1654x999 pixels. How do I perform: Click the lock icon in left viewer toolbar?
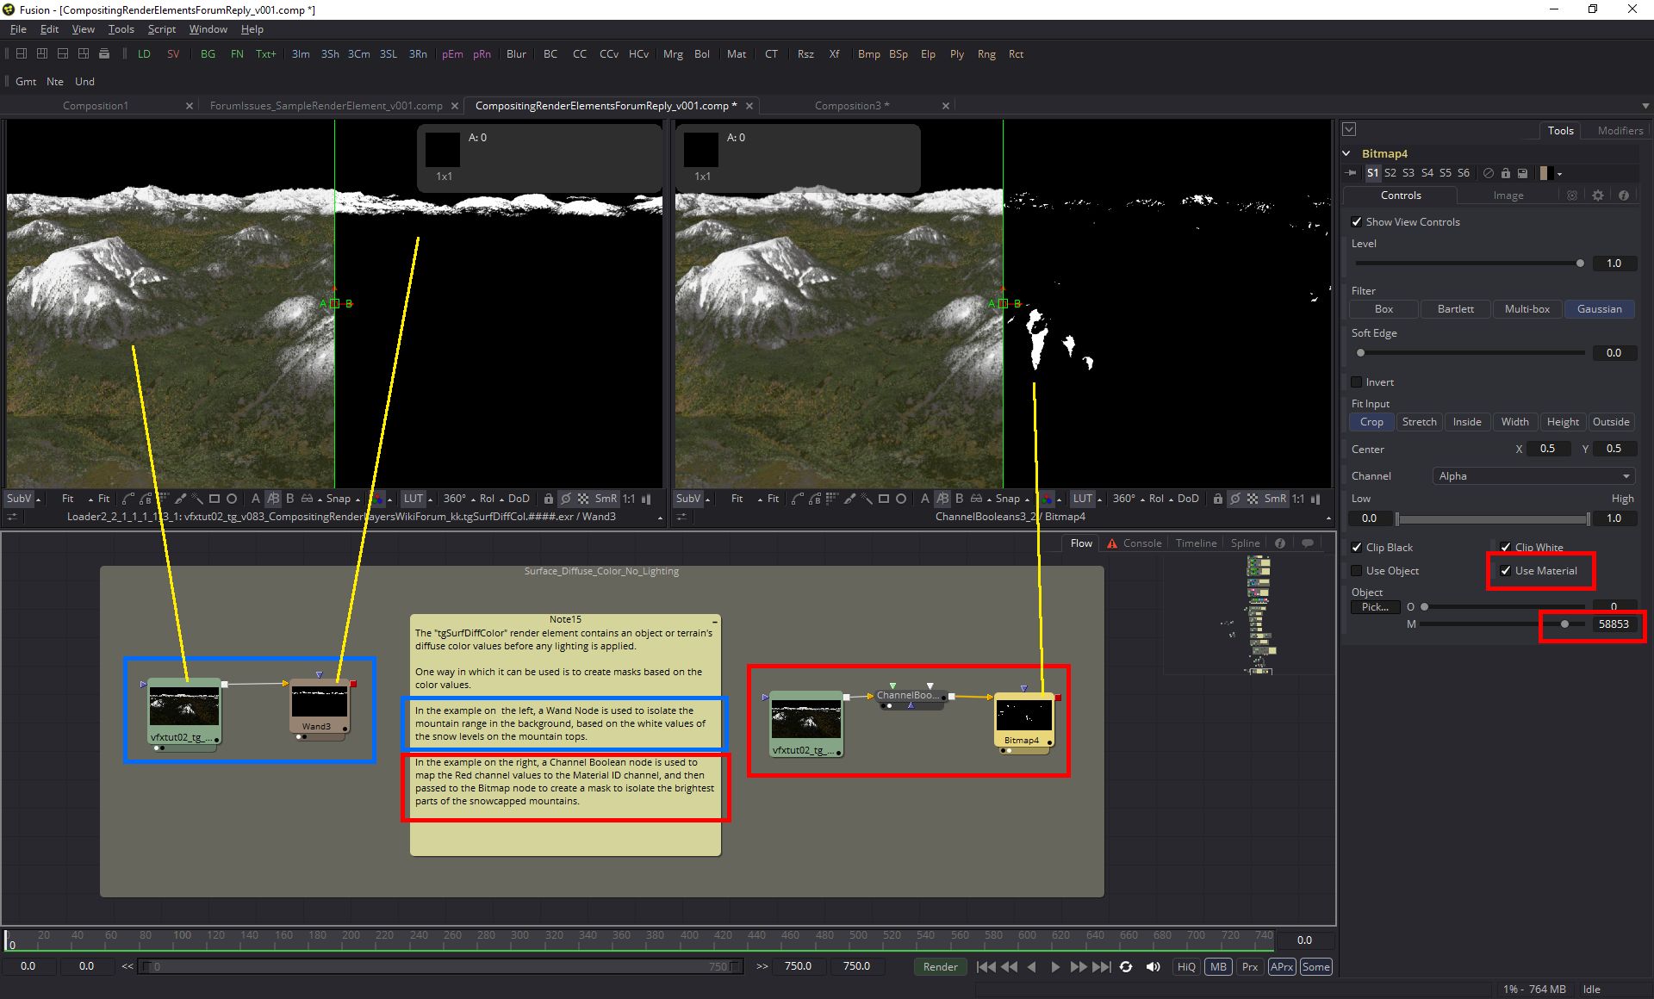tap(548, 499)
